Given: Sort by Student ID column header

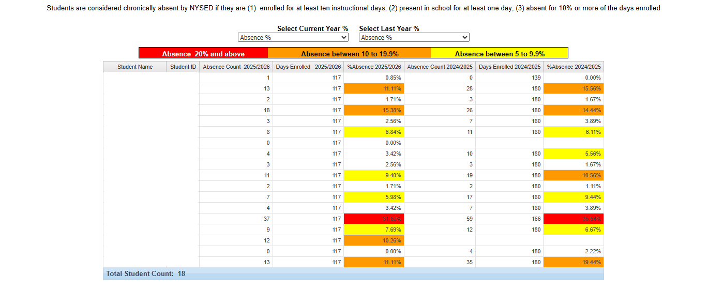Looking at the screenshot, I should pyautogui.click(x=183, y=67).
